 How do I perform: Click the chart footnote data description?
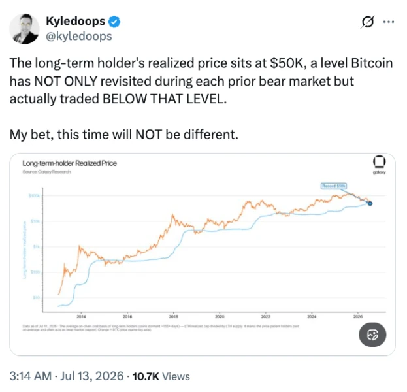[161, 327]
